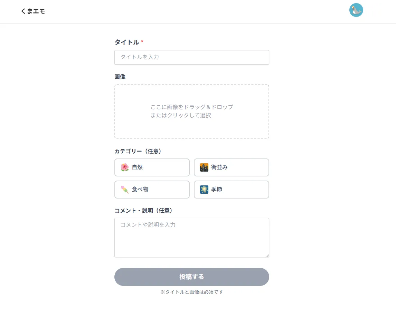Open the image upload drop zone

click(x=192, y=111)
